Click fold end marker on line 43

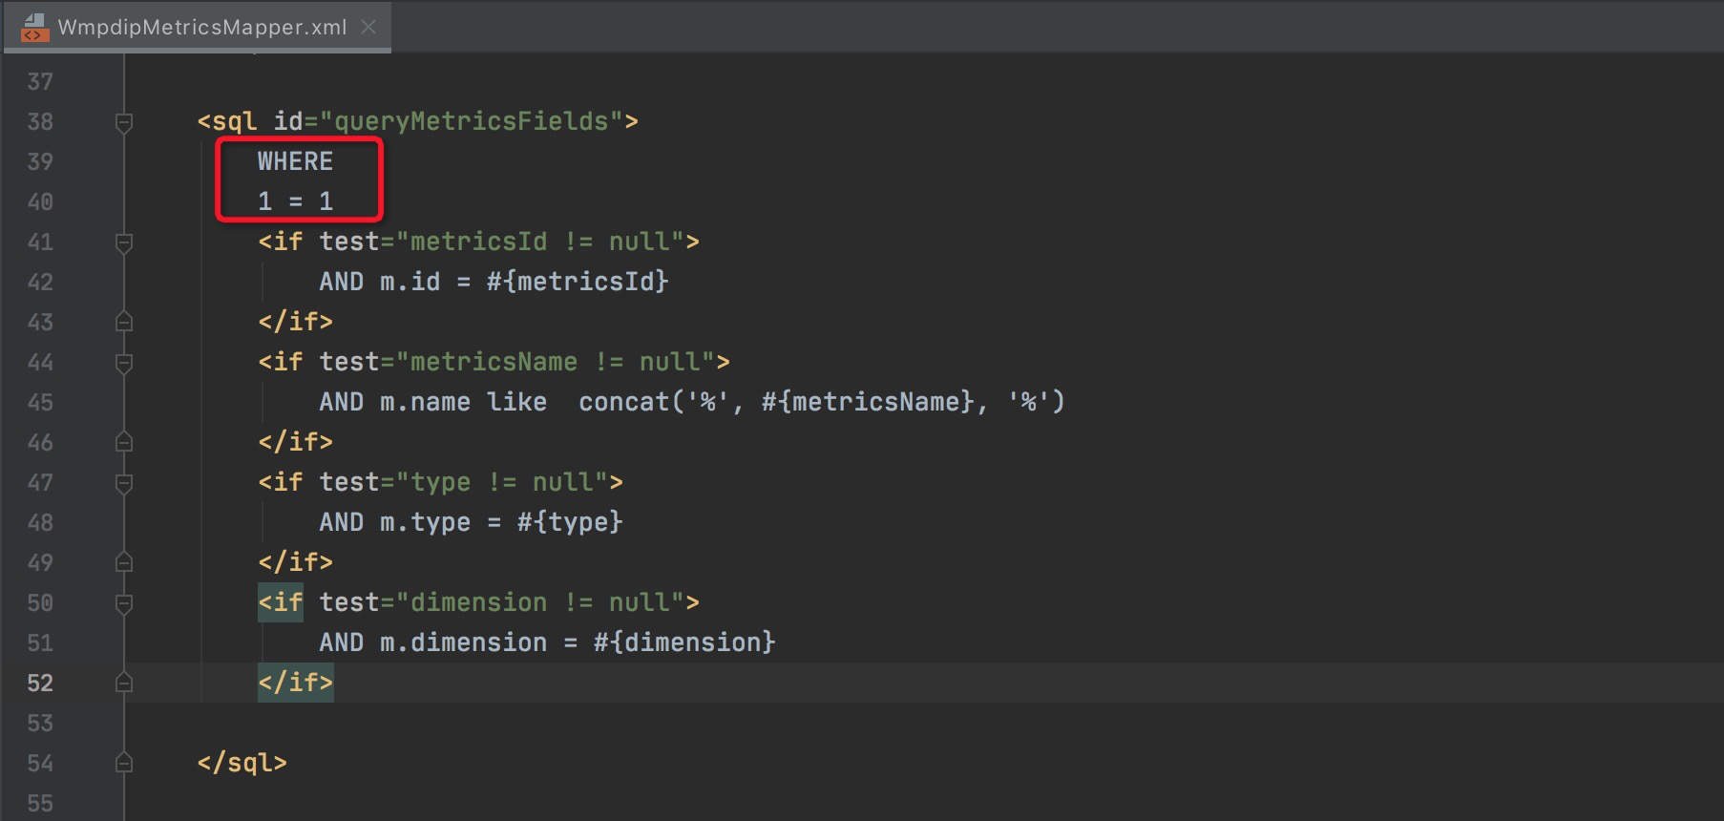[123, 322]
